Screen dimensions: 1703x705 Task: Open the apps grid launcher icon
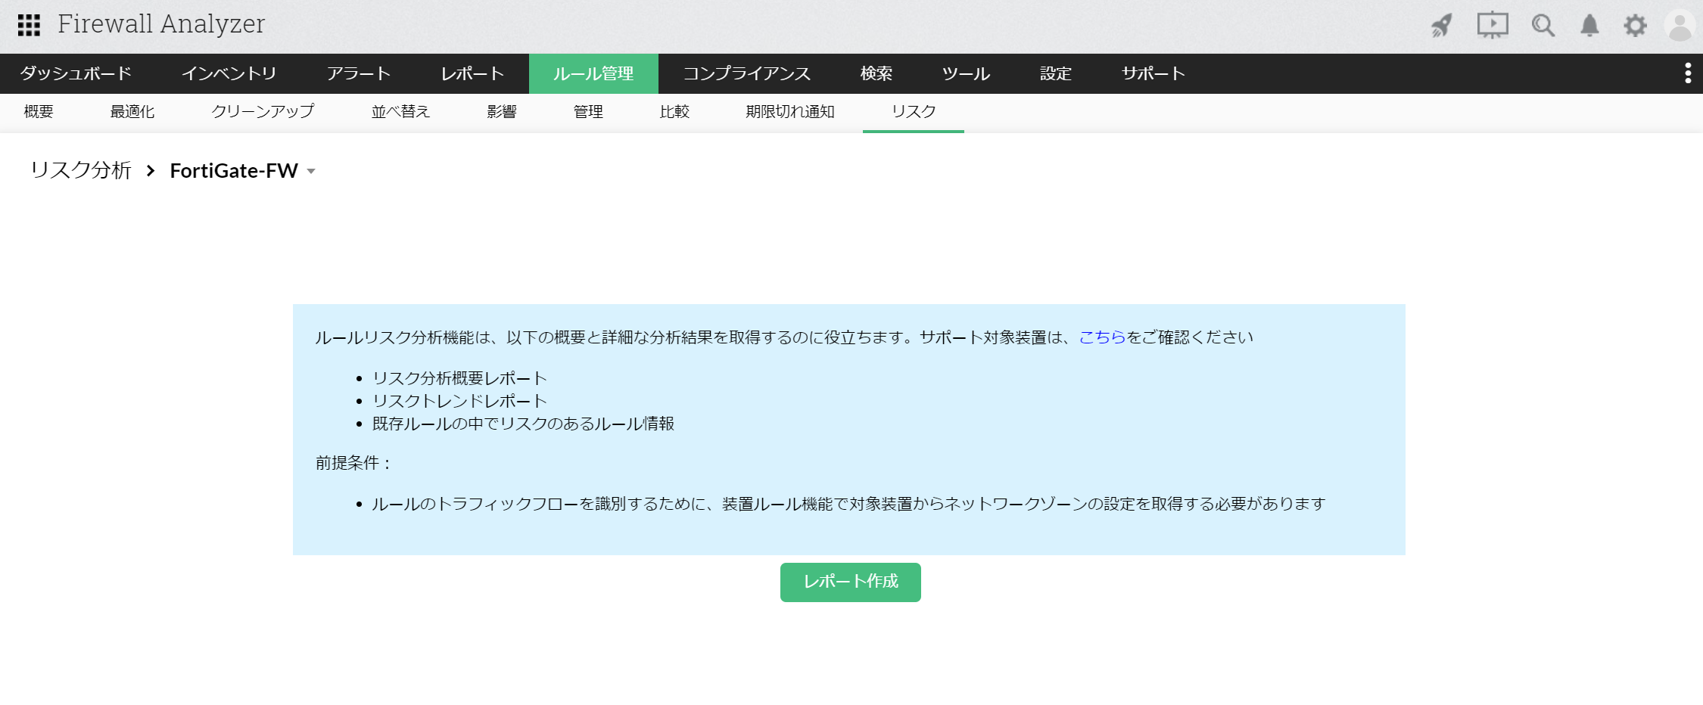tap(29, 25)
